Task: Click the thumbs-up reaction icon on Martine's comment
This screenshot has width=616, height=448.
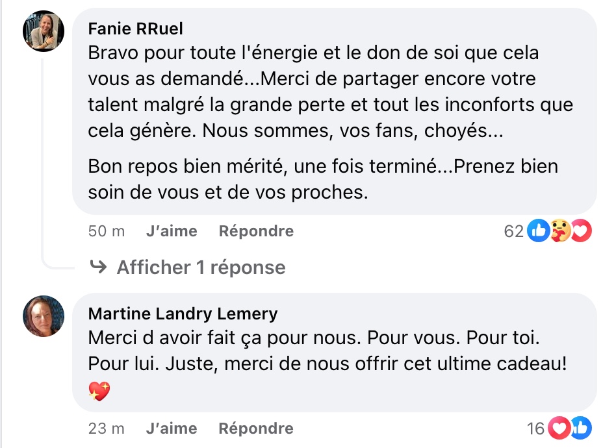Action: 582,428
